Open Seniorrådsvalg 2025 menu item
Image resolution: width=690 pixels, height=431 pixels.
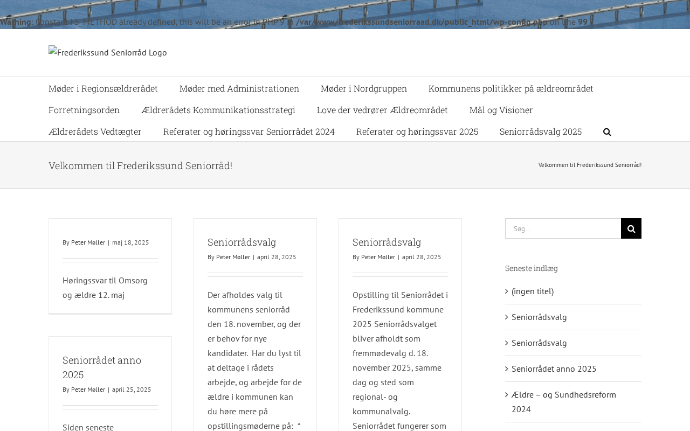(541, 131)
